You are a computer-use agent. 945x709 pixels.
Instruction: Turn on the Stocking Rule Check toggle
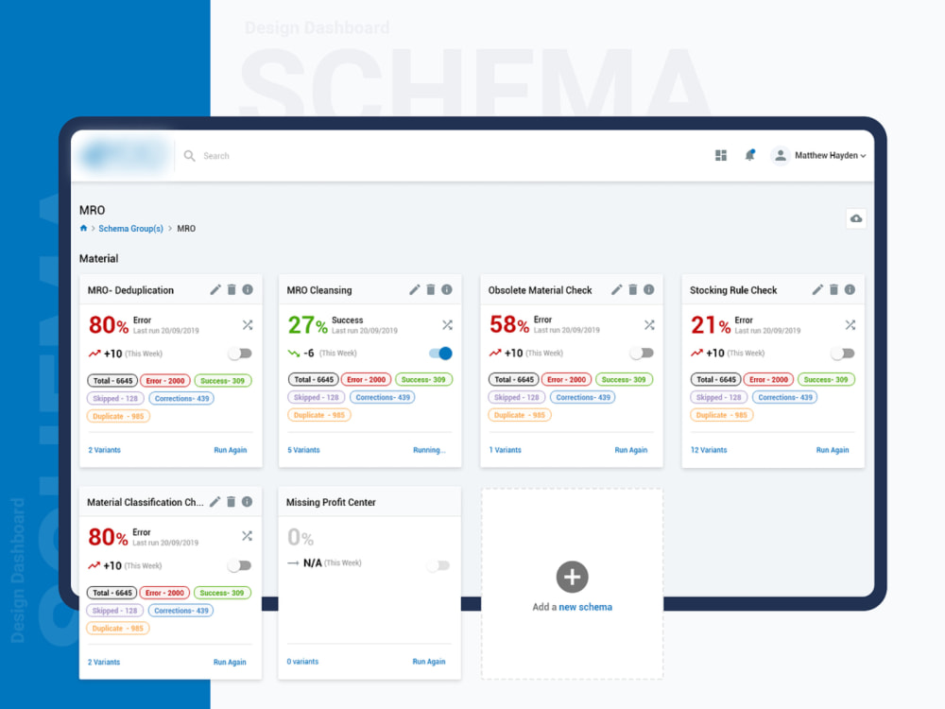[x=841, y=351]
